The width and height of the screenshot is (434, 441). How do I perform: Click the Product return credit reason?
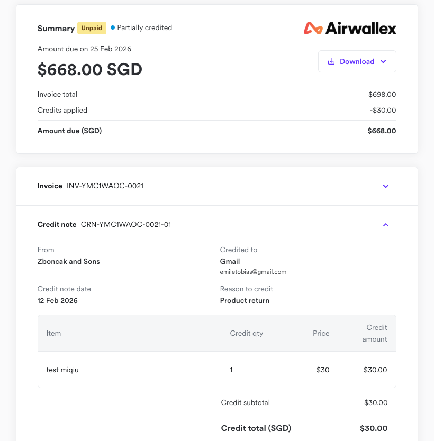click(245, 300)
